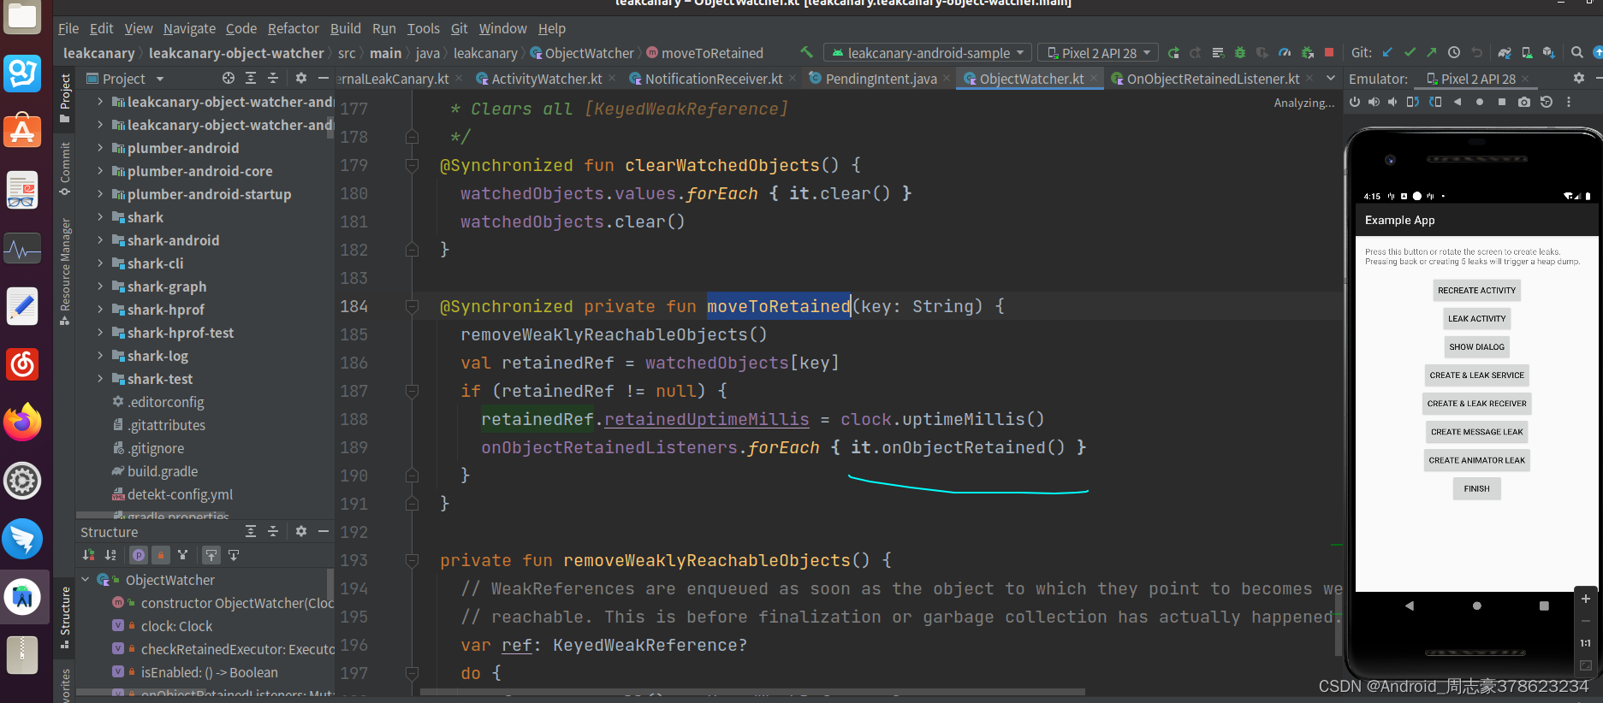Toggle Show Inherited button in Structure
1603x703 pixels.
[x=182, y=555]
